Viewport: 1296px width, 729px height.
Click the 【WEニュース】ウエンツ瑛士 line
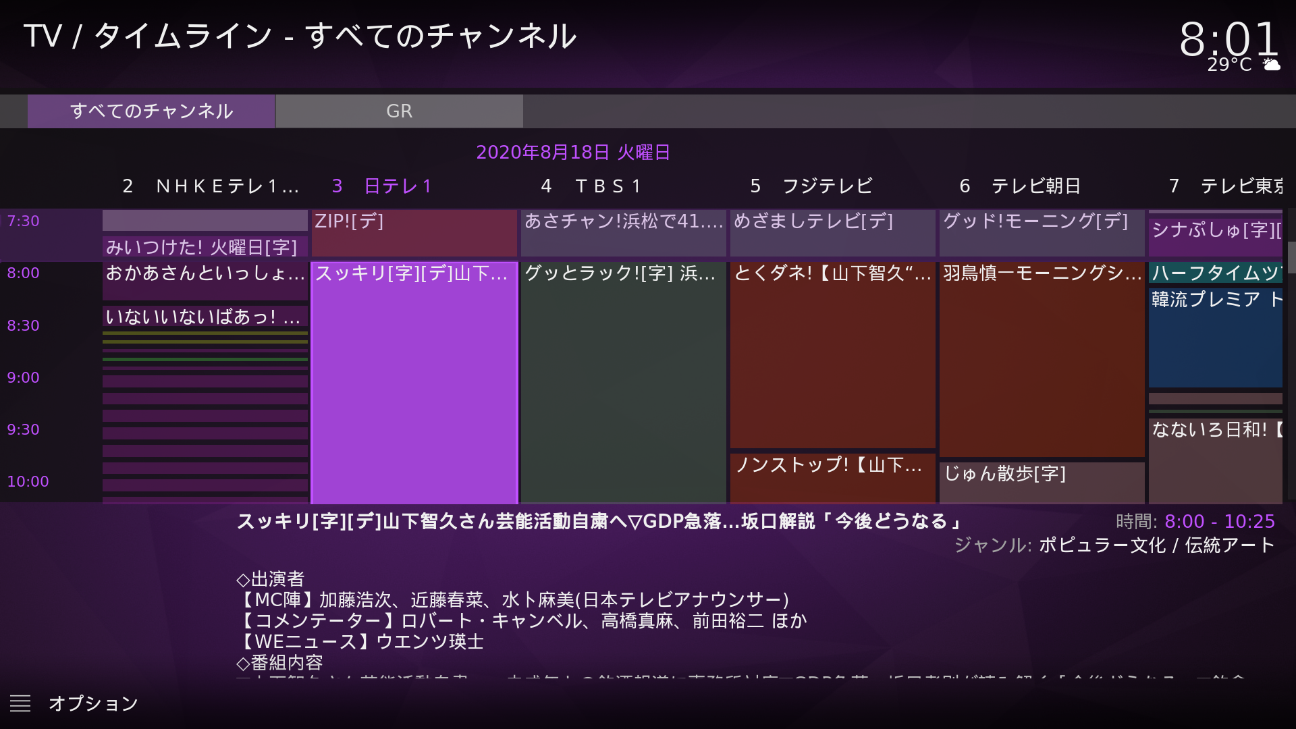360,641
